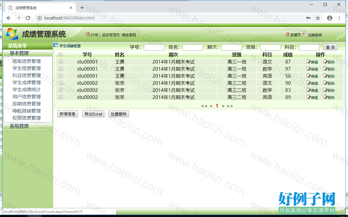The width and height of the screenshot is (348, 217).
Task: Focus the 科目 search input
Action: coord(309,47)
